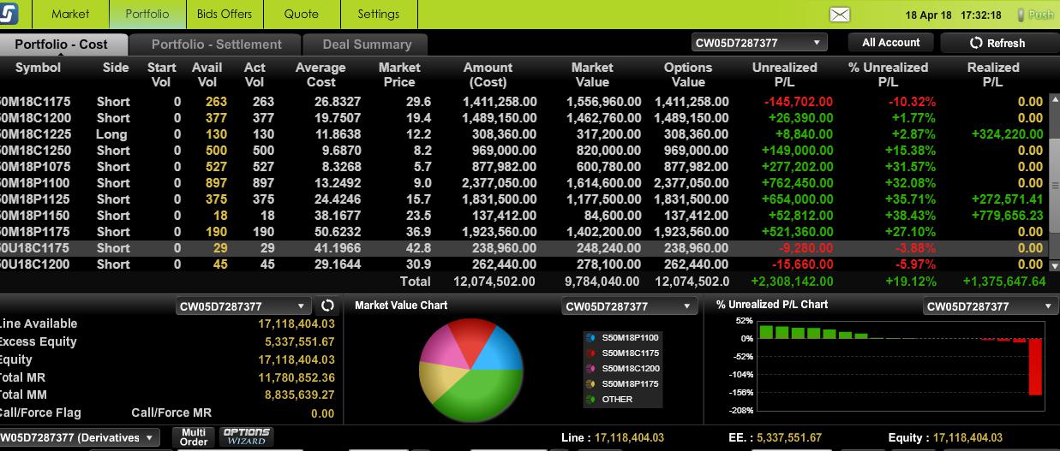Click the Multi Order button
This screenshot has width=1060, height=451.
pos(194,437)
